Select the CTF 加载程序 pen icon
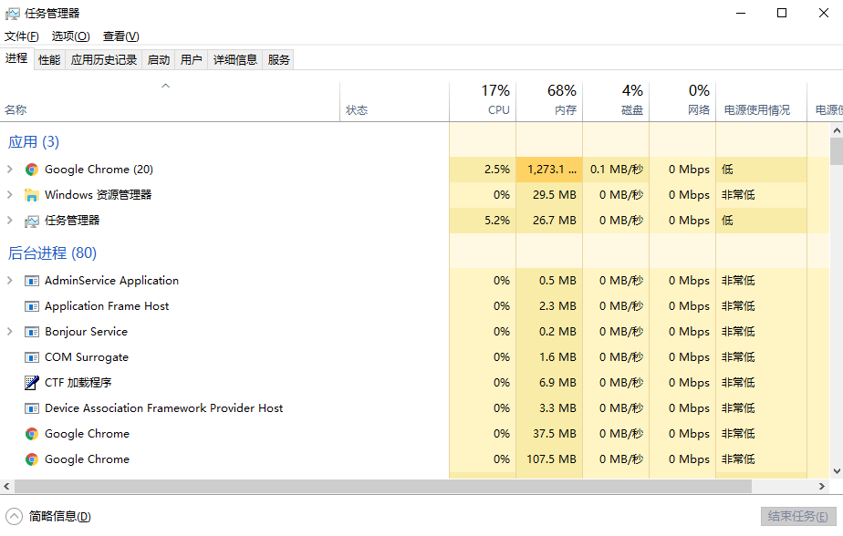The width and height of the screenshot is (843, 536). pyautogui.click(x=32, y=383)
